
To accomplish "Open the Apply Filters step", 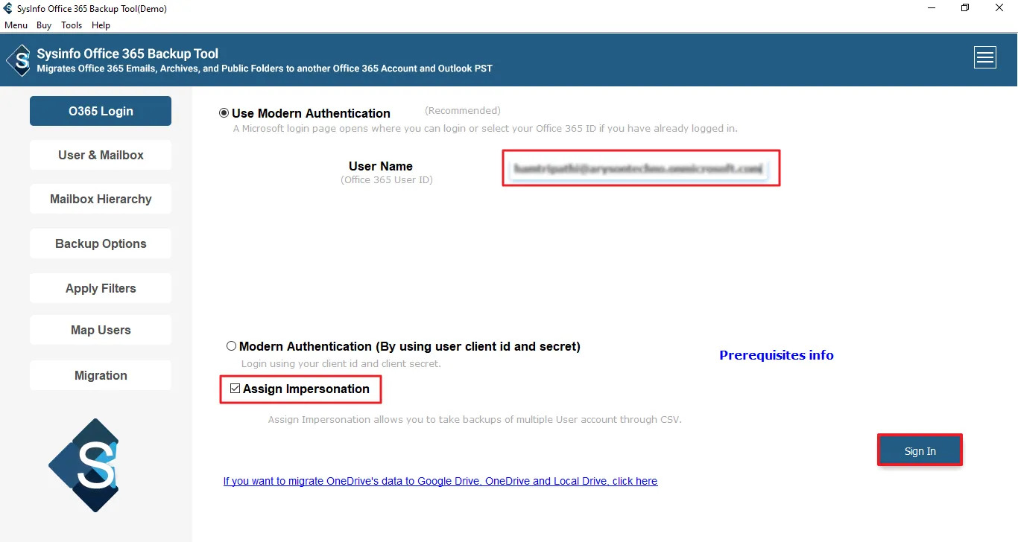I will tap(101, 288).
